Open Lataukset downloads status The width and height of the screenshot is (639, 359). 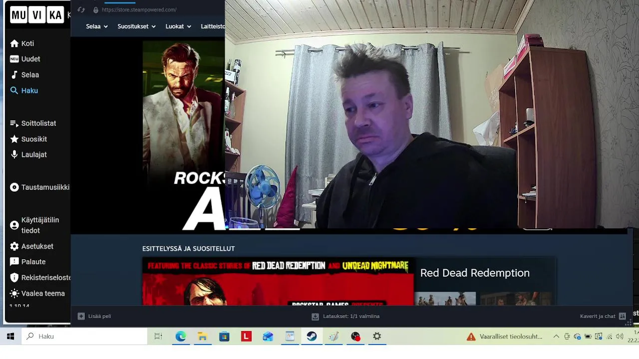[345, 316]
